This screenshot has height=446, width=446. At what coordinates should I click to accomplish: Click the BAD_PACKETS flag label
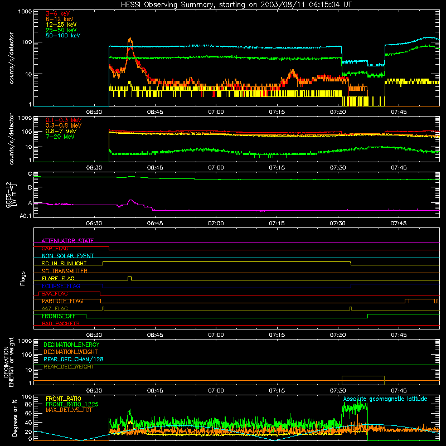point(61,323)
